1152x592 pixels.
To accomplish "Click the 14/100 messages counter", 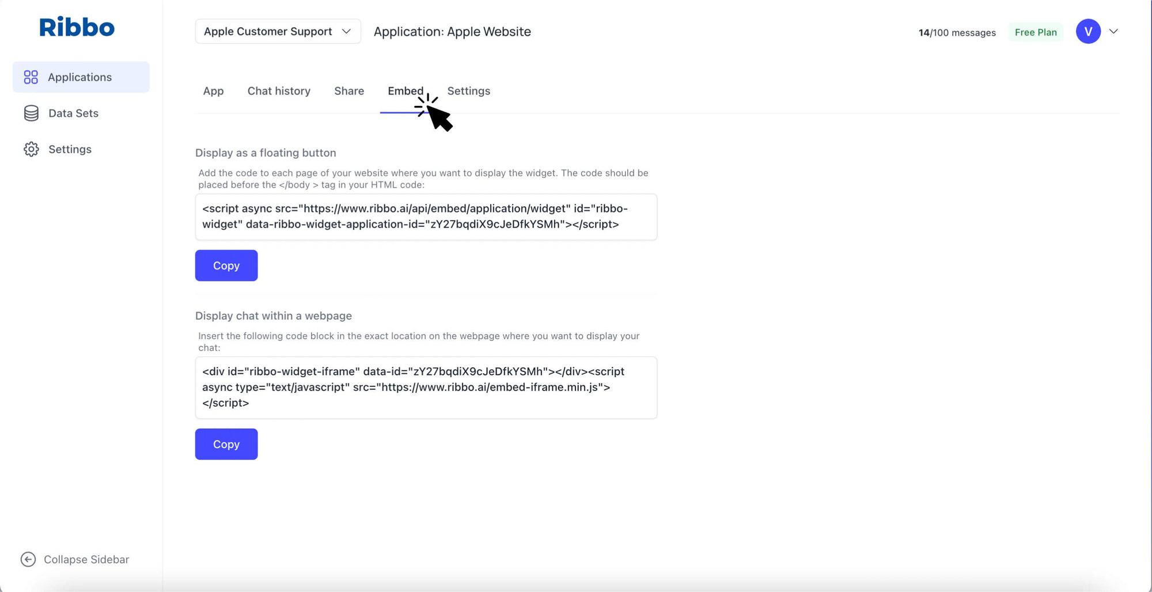I will 957,33.
